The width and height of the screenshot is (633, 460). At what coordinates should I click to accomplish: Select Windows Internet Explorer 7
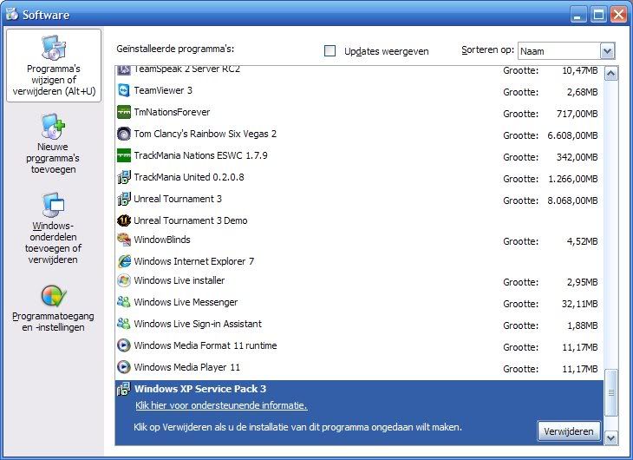193,261
